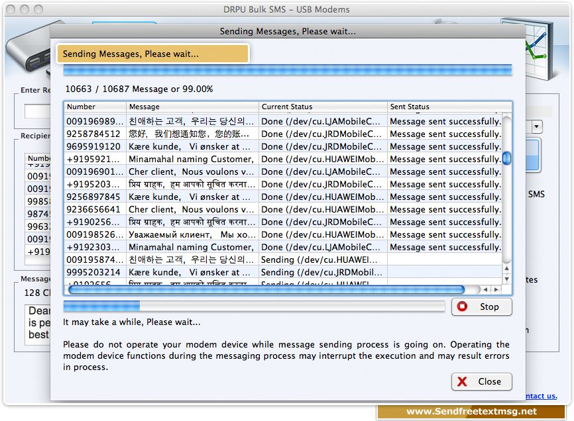Select row with number 009196989...
This screenshot has width=574, height=421.
pos(282,121)
